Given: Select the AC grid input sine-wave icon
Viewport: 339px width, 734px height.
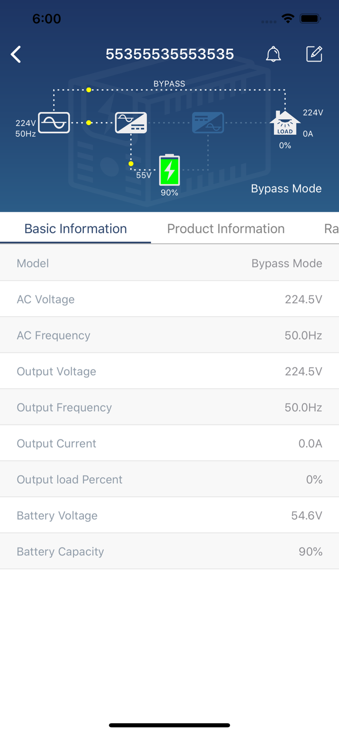Looking at the screenshot, I should tap(54, 123).
